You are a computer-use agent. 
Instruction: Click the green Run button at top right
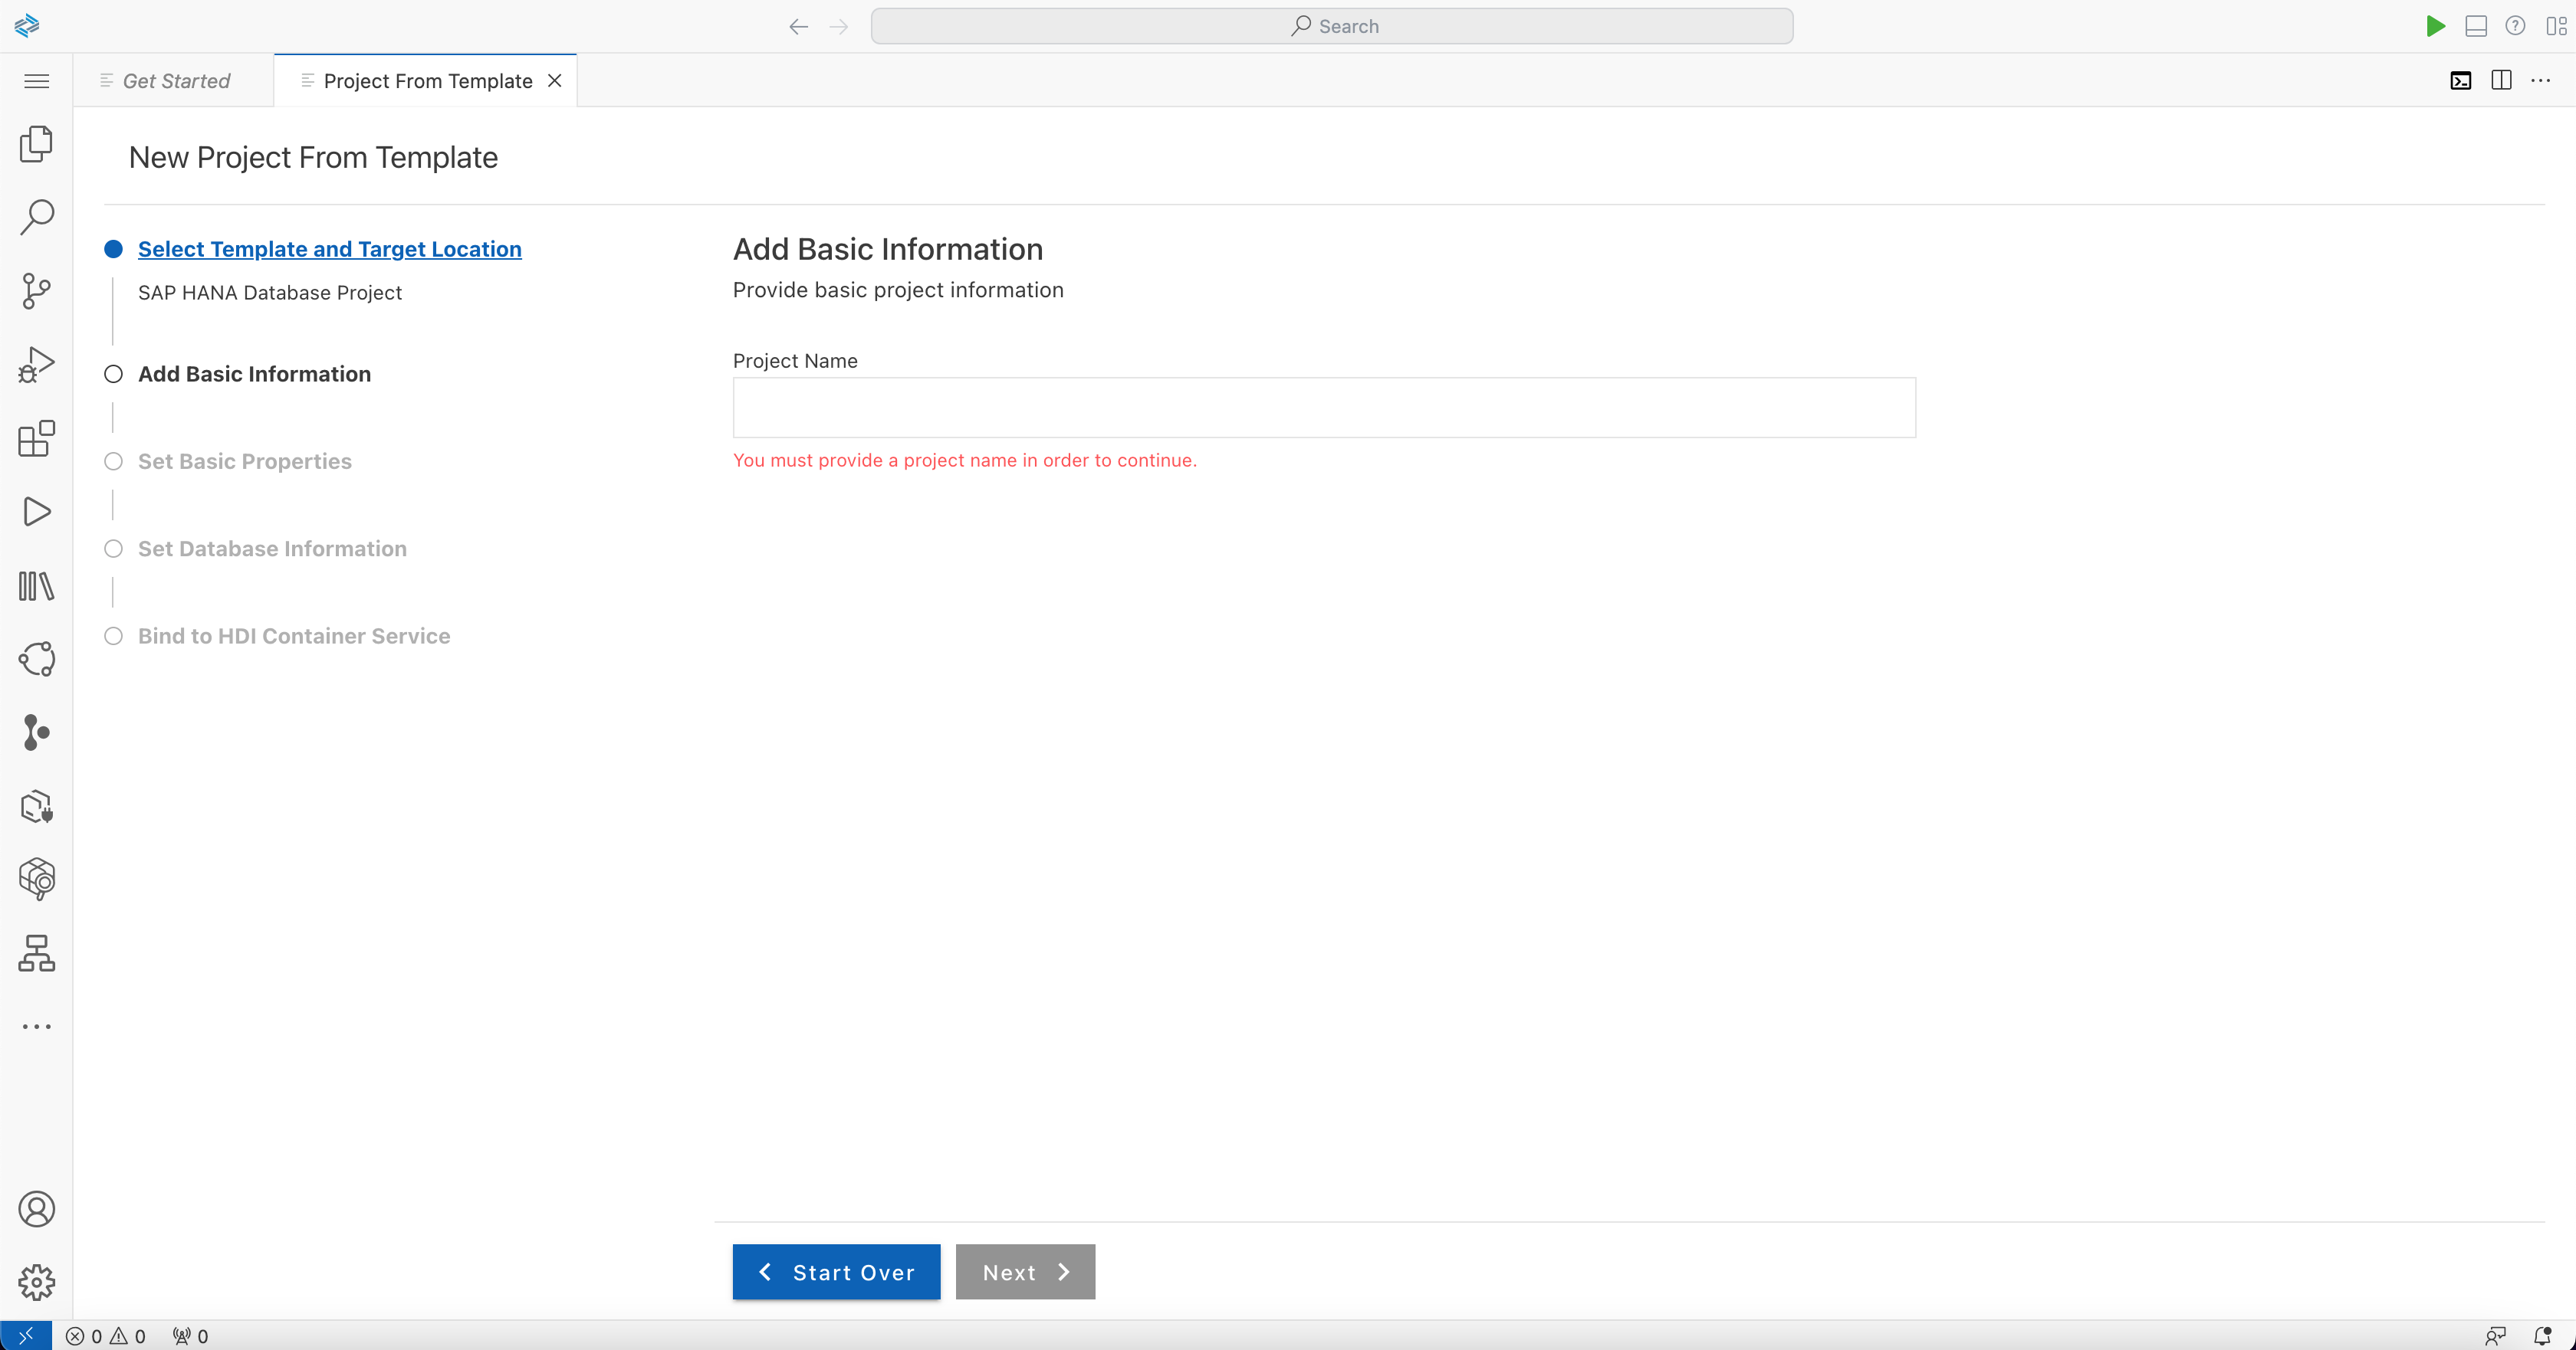coord(2435,26)
